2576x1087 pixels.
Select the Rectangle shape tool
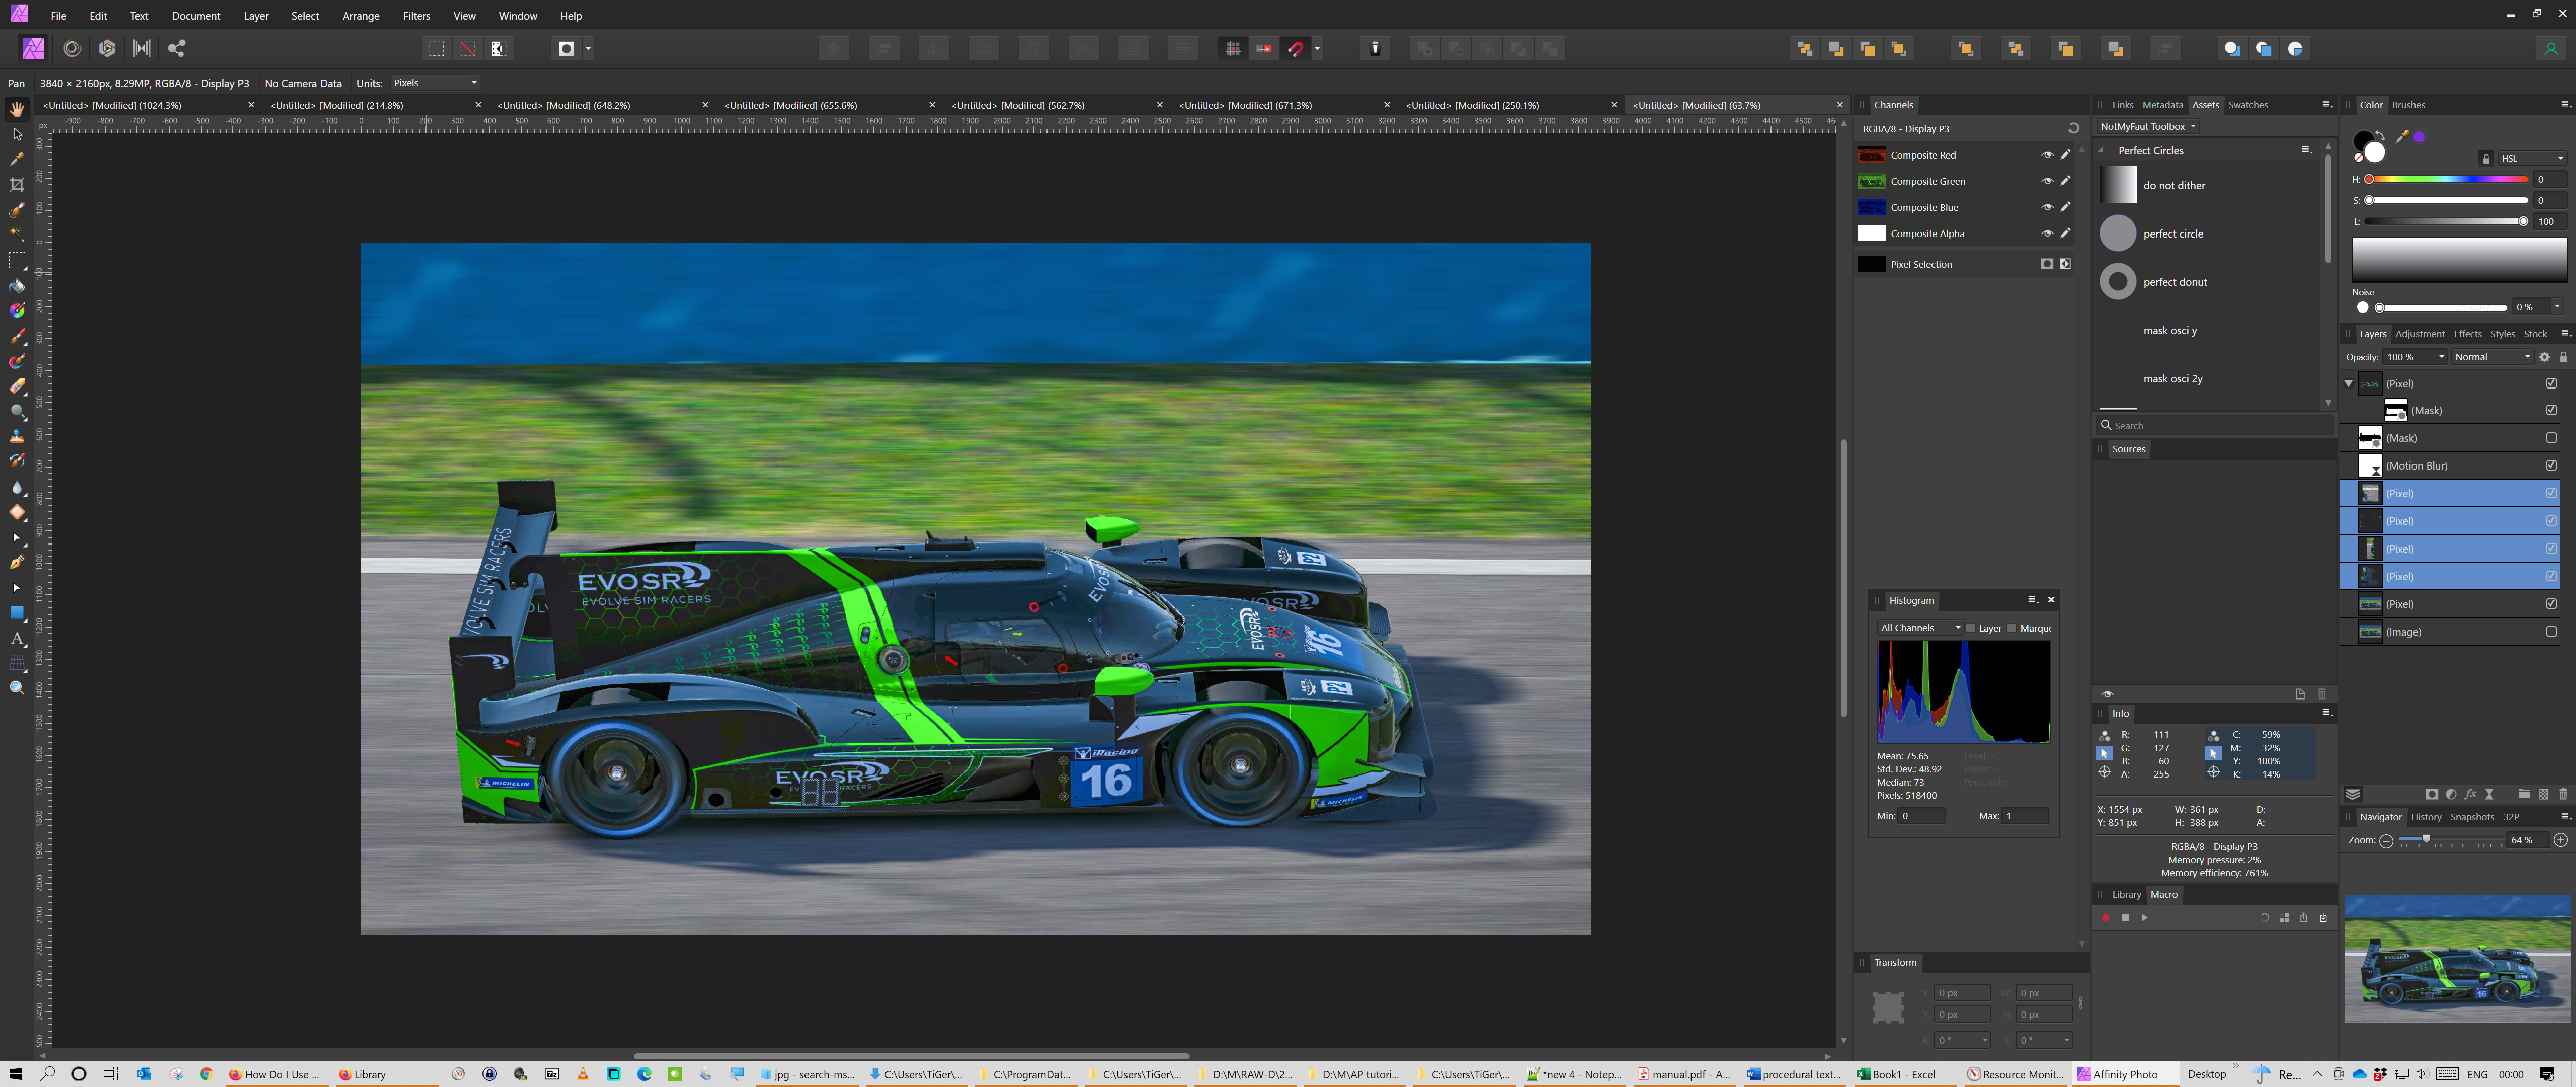tap(17, 612)
